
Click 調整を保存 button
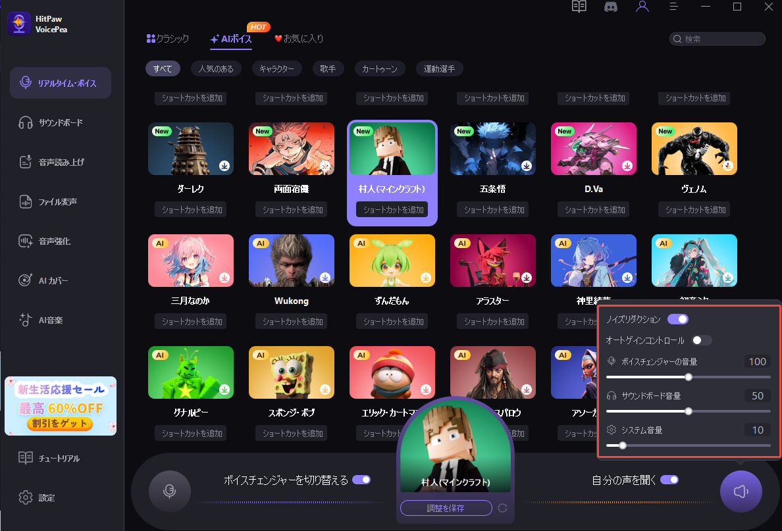(x=446, y=508)
